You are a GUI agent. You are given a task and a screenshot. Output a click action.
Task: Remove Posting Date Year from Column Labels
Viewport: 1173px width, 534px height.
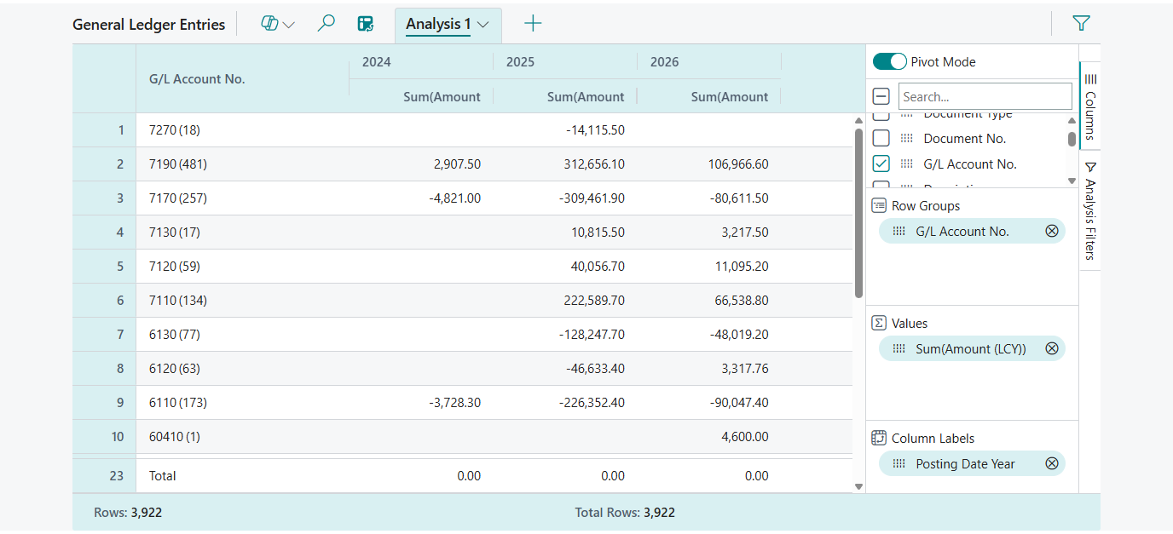click(x=1051, y=463)
